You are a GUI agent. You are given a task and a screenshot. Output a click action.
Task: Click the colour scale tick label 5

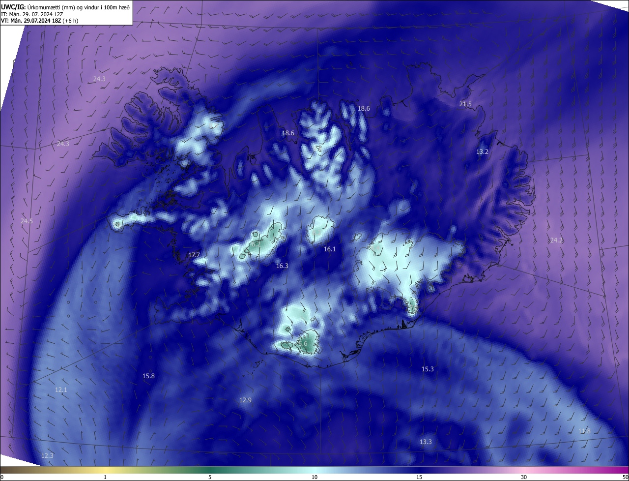pos(210,477)
